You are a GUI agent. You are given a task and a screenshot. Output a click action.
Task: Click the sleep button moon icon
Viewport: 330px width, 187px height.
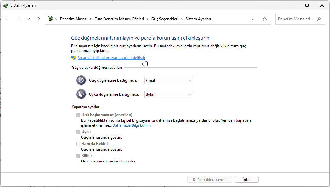tap(81, 94)
